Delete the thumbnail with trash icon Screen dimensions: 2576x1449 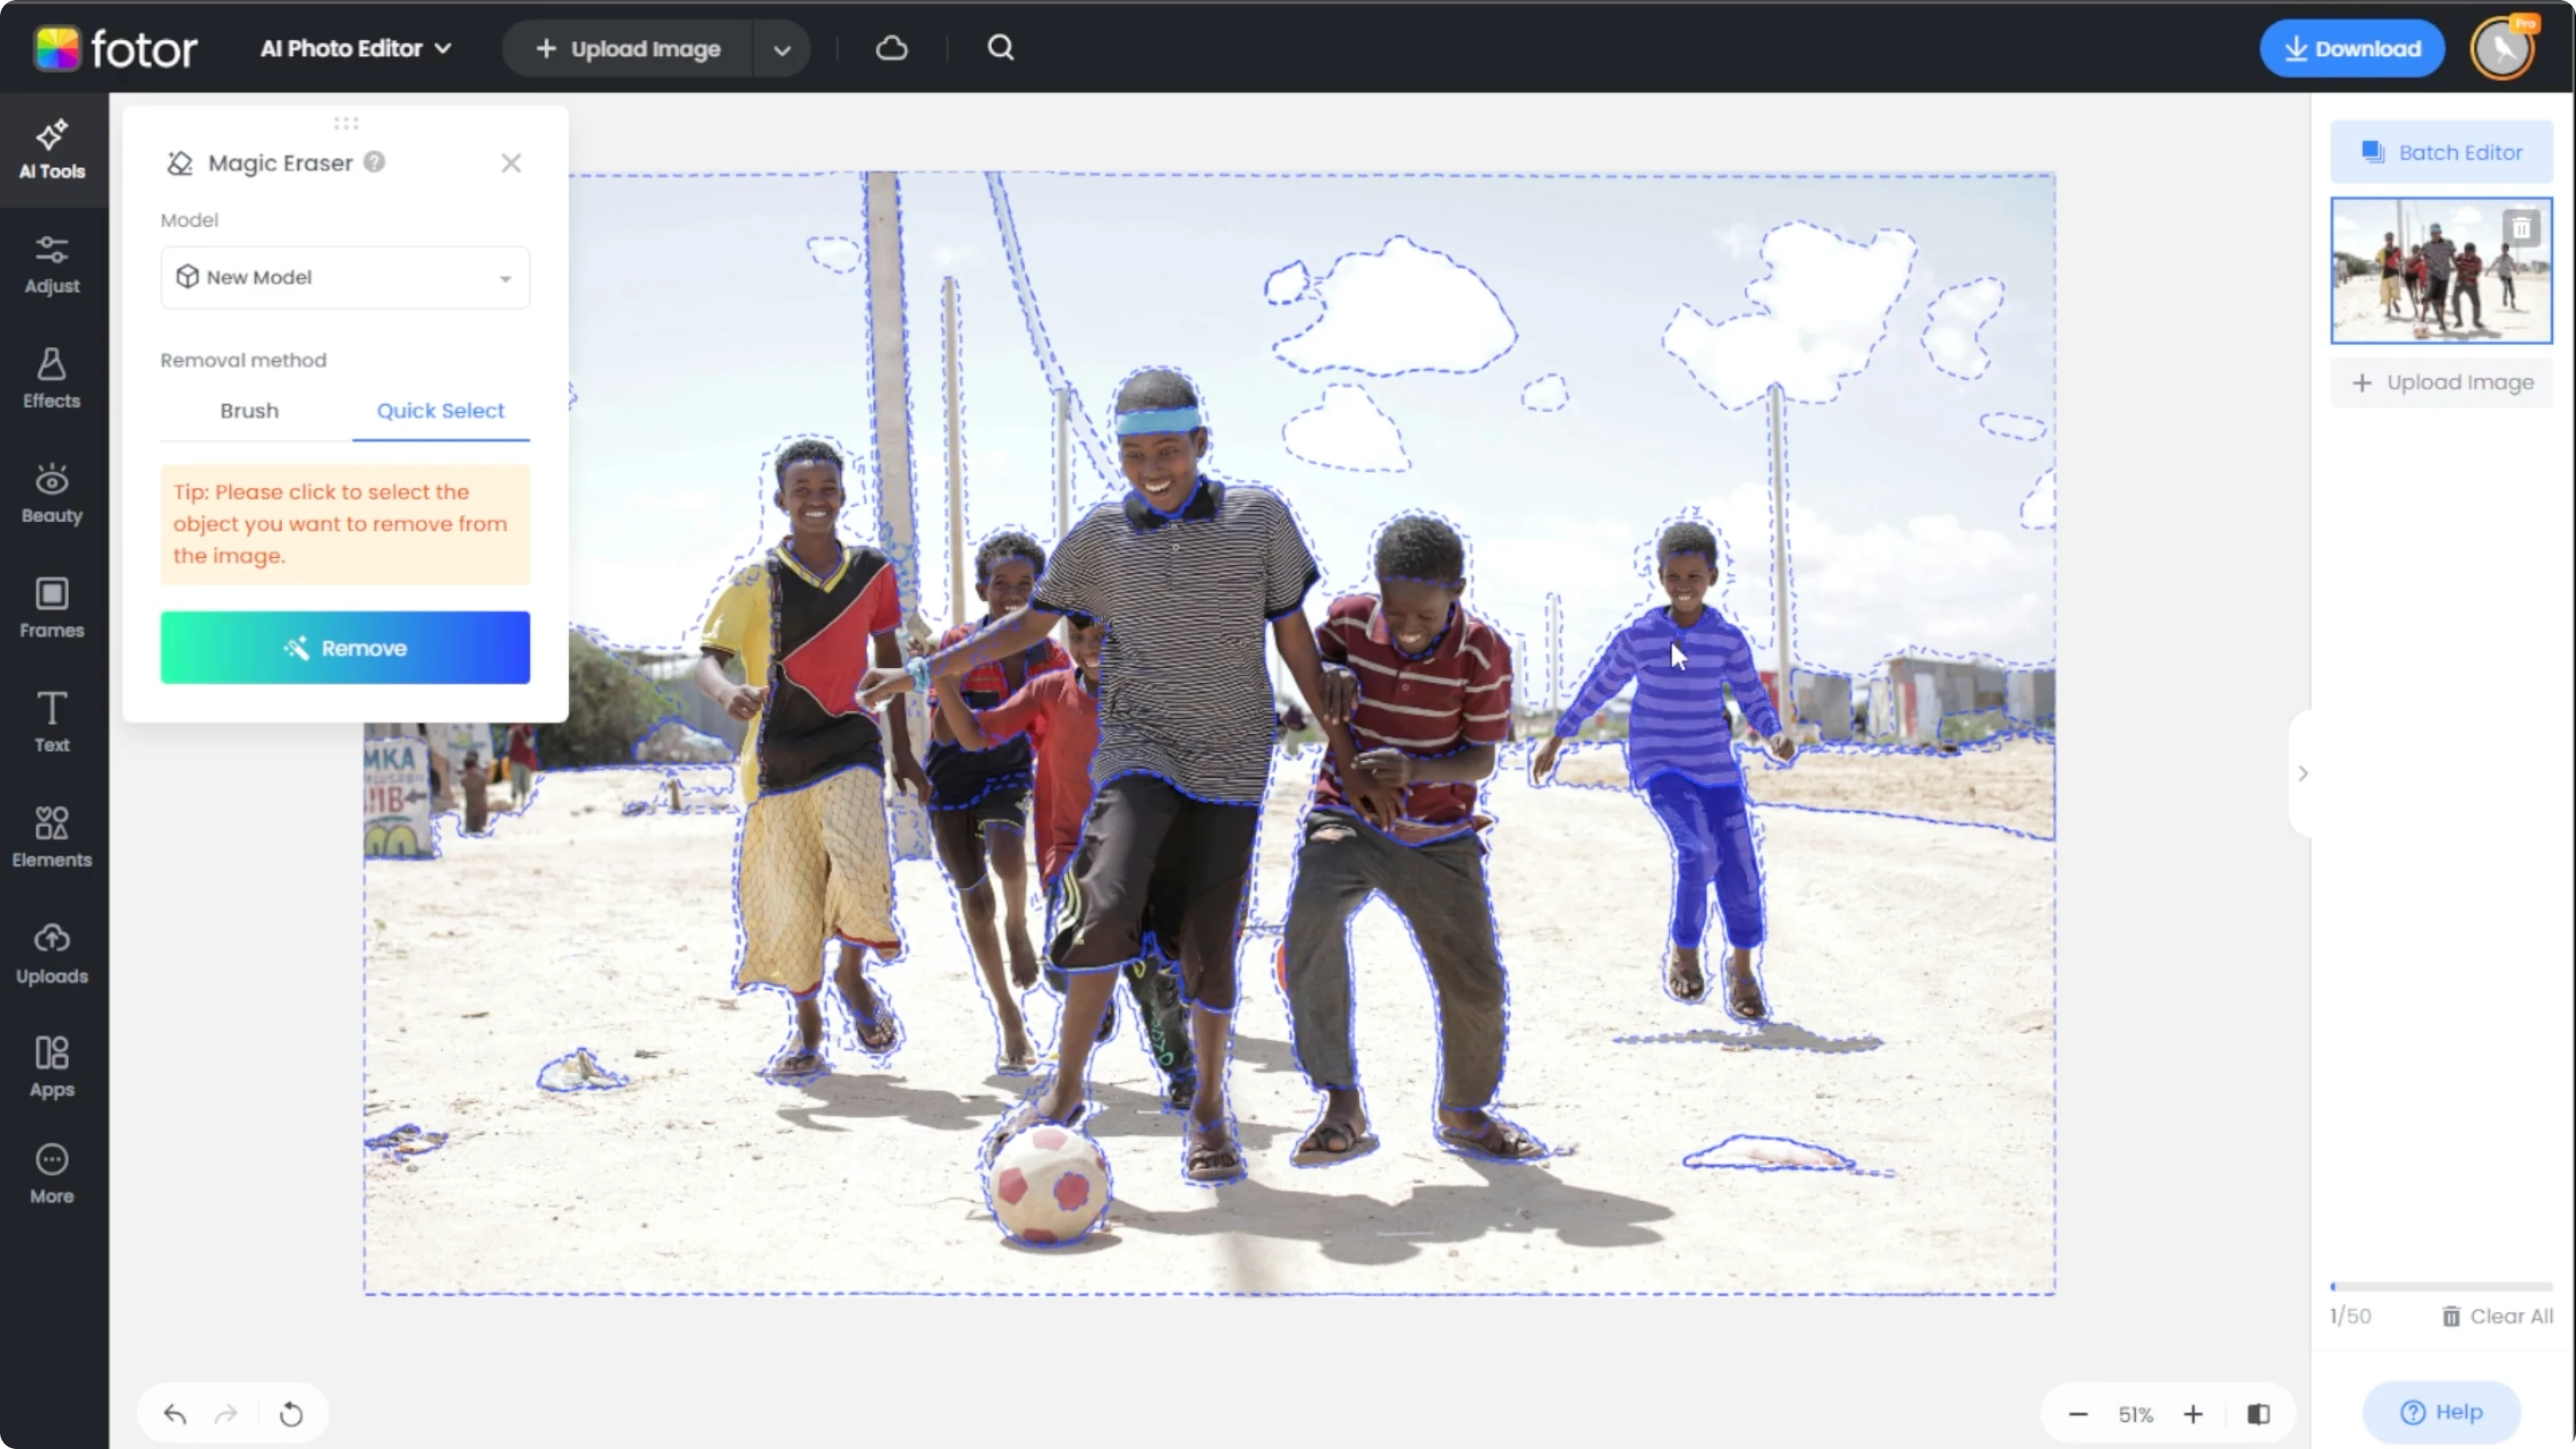click(2522, 229)
